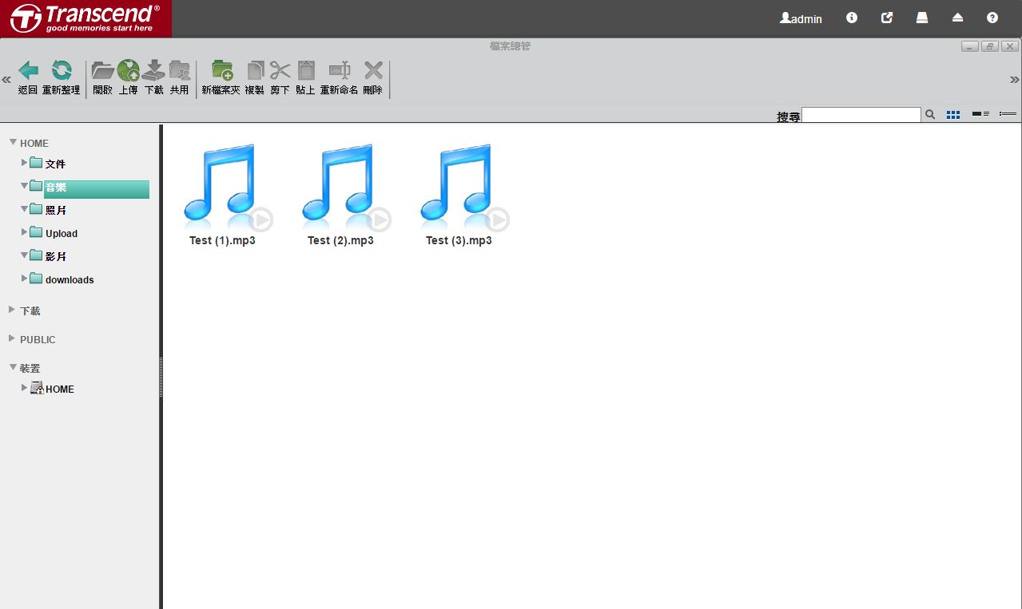Collapse the top HOME tree section
The image size is (1022, 609).
coord(13,142)
